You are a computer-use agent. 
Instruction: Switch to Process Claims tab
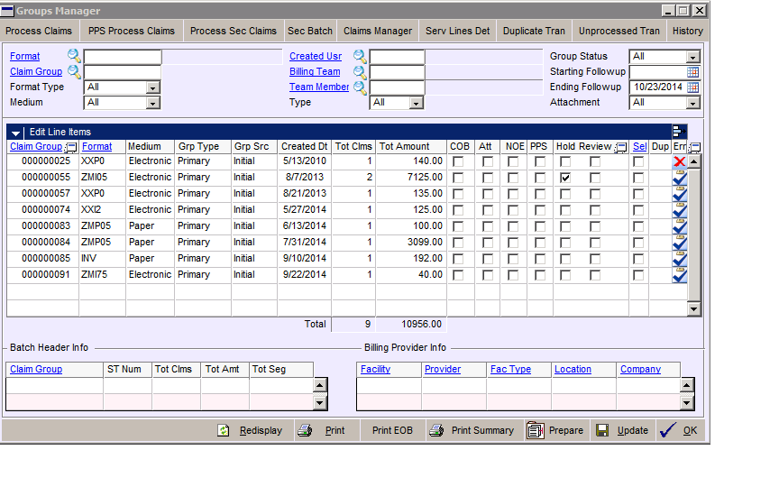pos(39,31)
